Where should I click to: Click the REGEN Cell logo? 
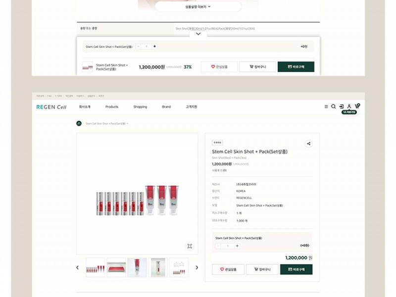coord(51,107)
